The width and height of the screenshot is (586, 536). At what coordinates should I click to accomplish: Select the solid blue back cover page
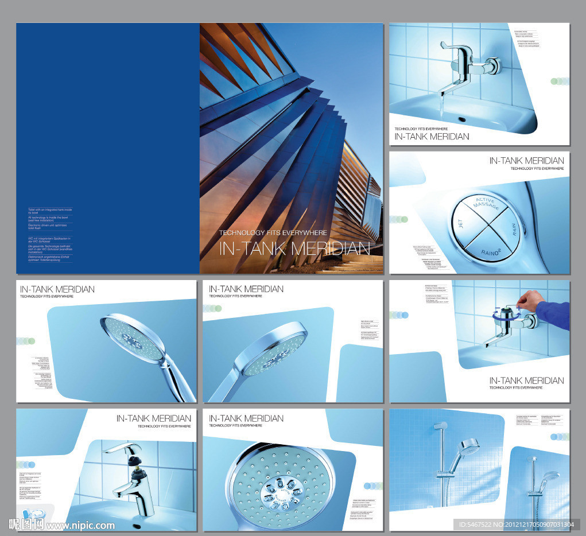pyautogui.click(x=108, y=149)
